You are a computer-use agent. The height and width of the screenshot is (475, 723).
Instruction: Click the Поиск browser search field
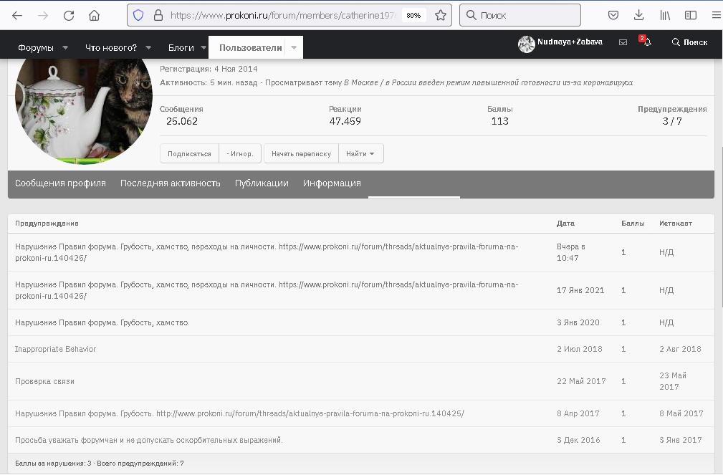(x=519, y=15)
